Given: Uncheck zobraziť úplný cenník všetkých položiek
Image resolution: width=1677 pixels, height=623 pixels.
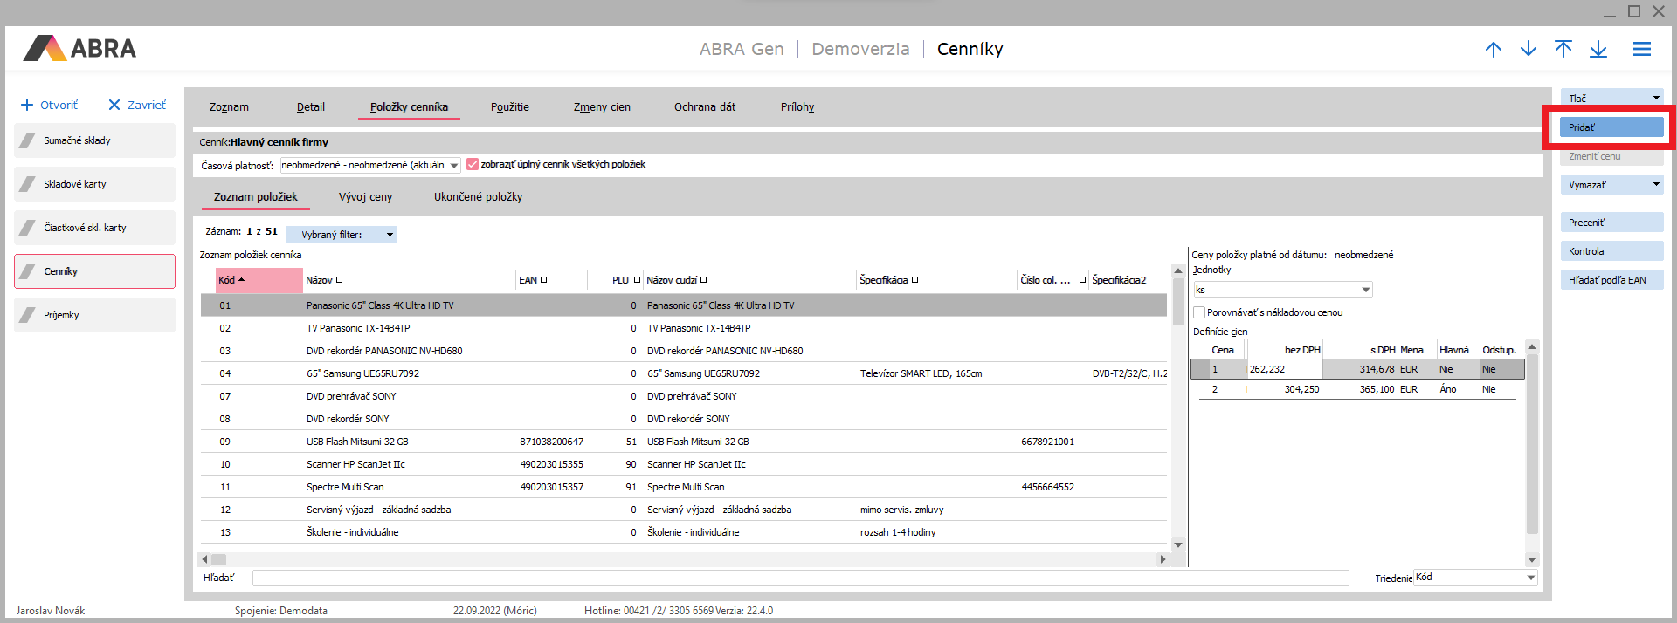Looking at the screenshot, I should [x=473, y=164].
